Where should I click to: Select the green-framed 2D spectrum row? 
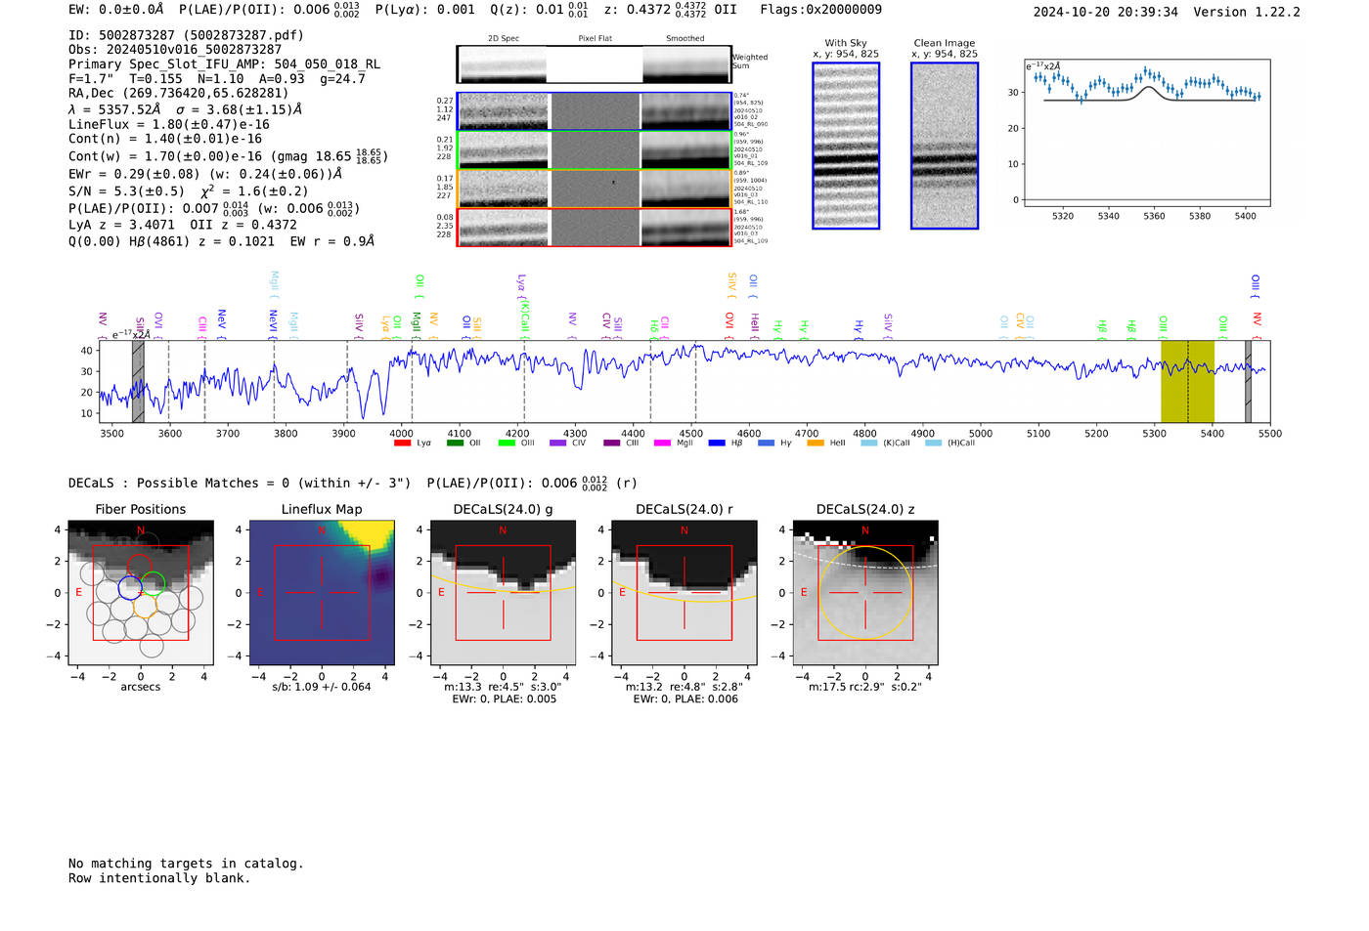point(595,149)
